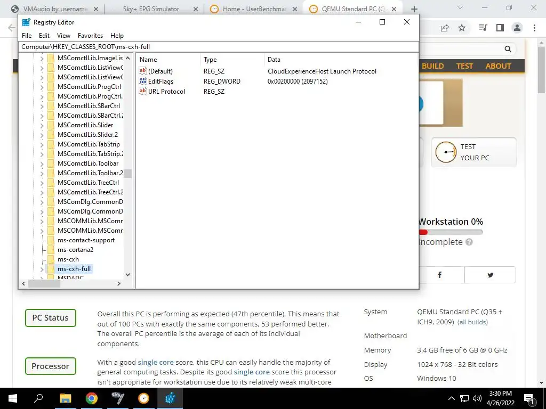Select the EditFlags DWORD value icon
Image resolution: width=546 pixels, height=409 pixels.
(143, 81)
